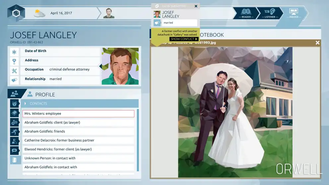Expand the CONTACTS section header arrow

click(x=25, y=103)
